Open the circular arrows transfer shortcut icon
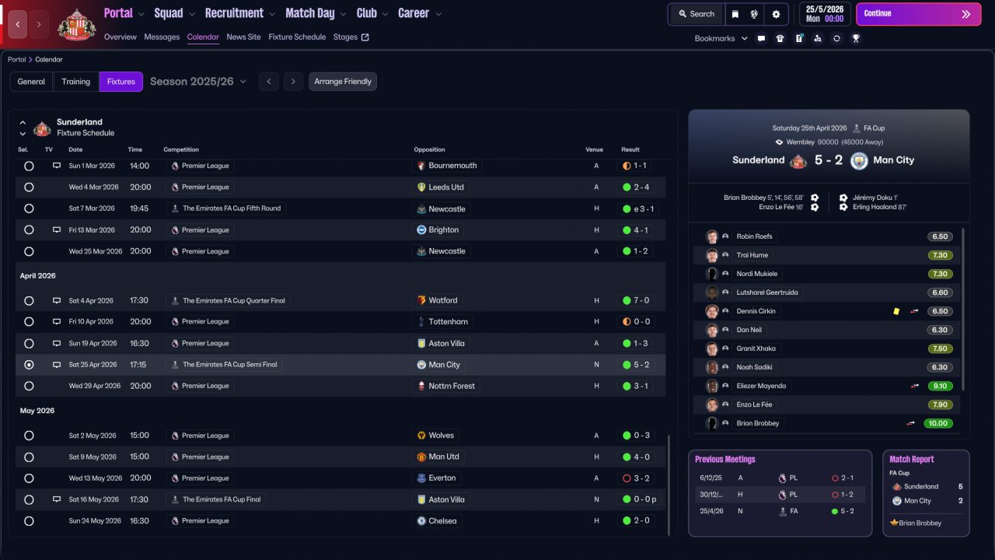This screenshot has height=560, width=995. [x=836, y=38]
